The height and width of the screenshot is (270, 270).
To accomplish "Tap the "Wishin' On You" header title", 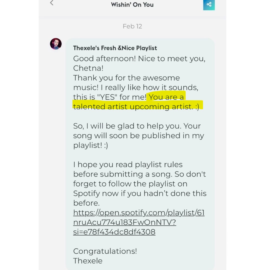I will 132,5.
